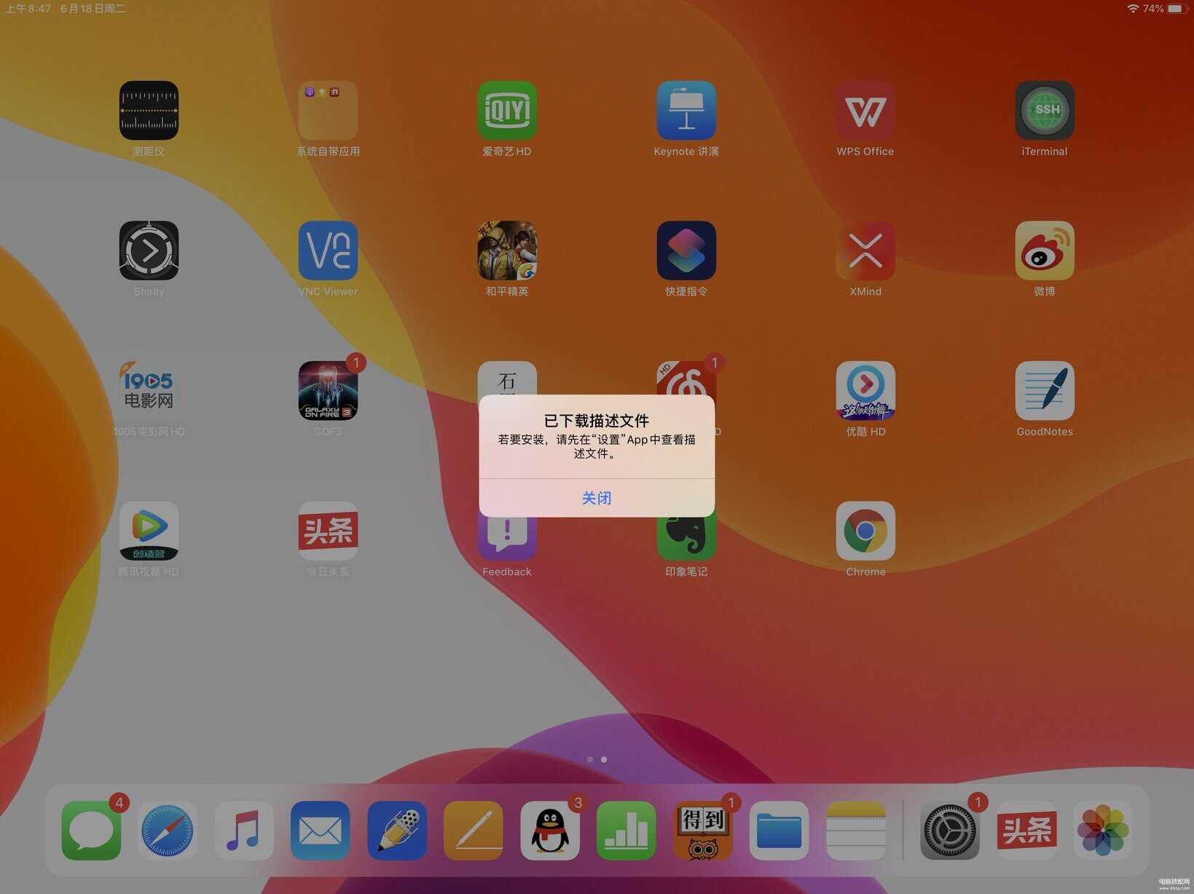
Task: Open the 微博 Weibo app
Action: 1045,250
